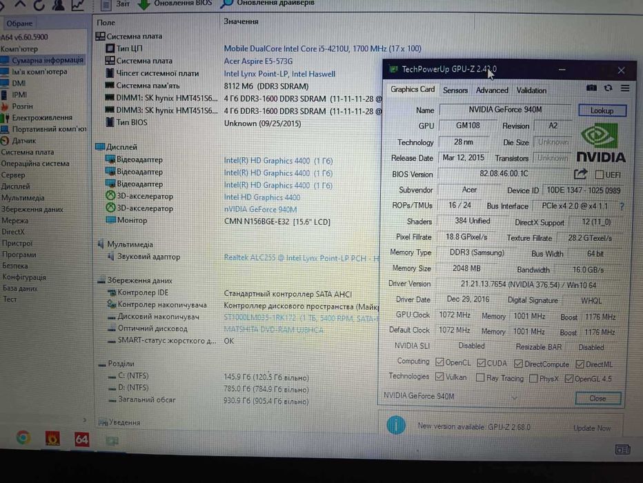Toggle the DirectML checkbox
Viewport: 643px width, 483px height.
(580, 364)
